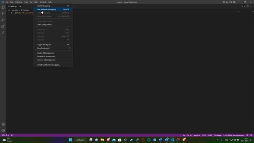Click the Split Editor icon
The width and height of the screenshot is (254, 143).
[x=248, y=6]
